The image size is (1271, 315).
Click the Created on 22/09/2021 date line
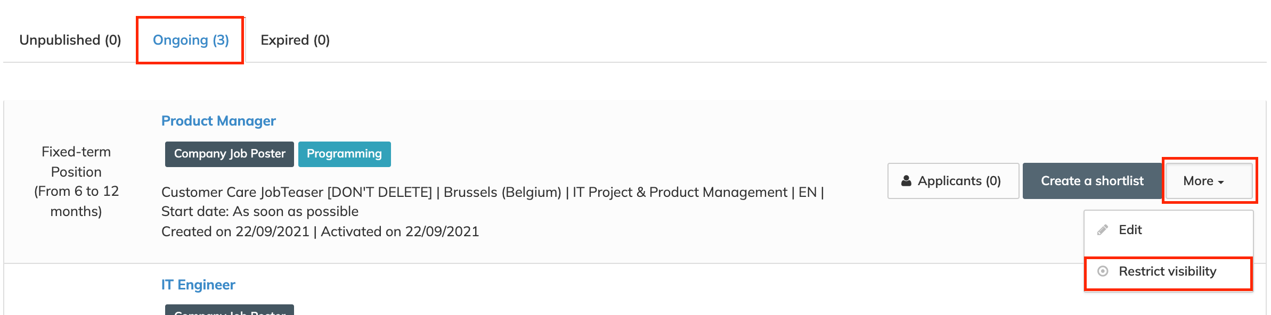tap(320, 231)
